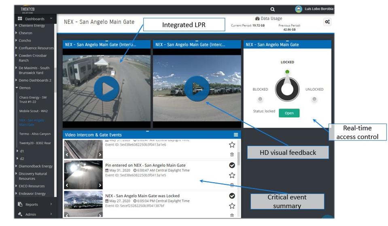This screenshot has width=388, height=226.
Task: Click the events list vertical scrollbar
Action: pos(239,159)
